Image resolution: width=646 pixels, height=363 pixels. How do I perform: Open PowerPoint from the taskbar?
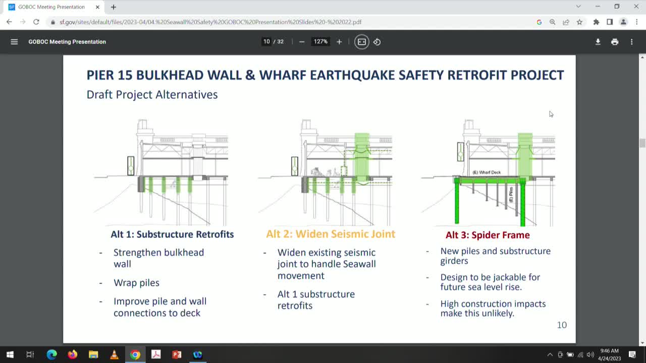(x=177, y=354)
